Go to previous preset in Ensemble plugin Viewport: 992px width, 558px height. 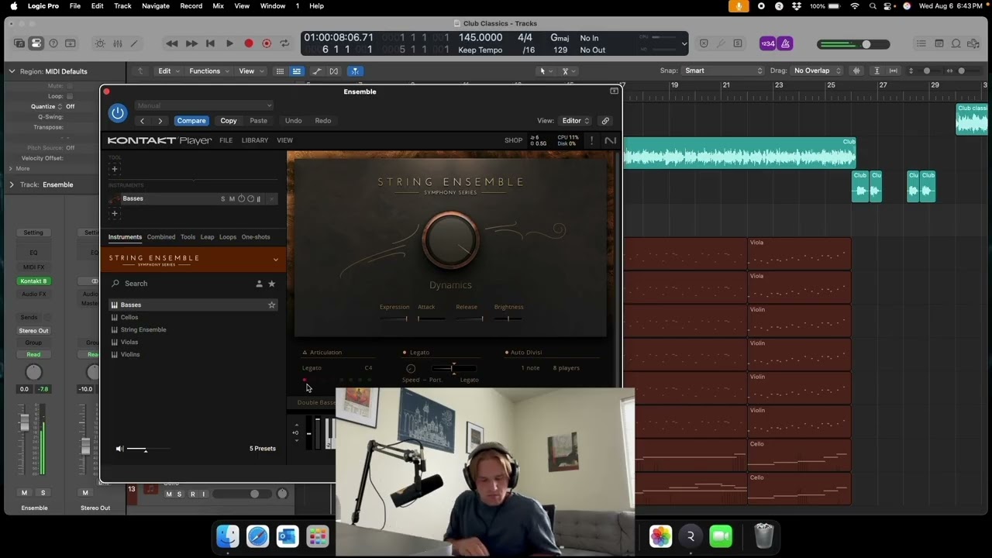click(x=142, y=121)
